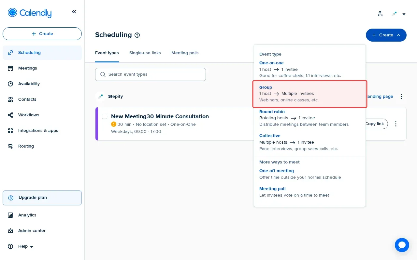The width and height of the screenshot is (417, 260).
Task: Check the New Meeting event checkbox
Action: [105, 116]
